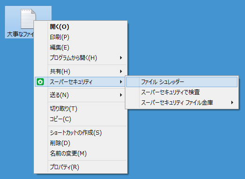
Task: Expand the 送る(N) submenu arrow
Action: (x=121, y=95)
